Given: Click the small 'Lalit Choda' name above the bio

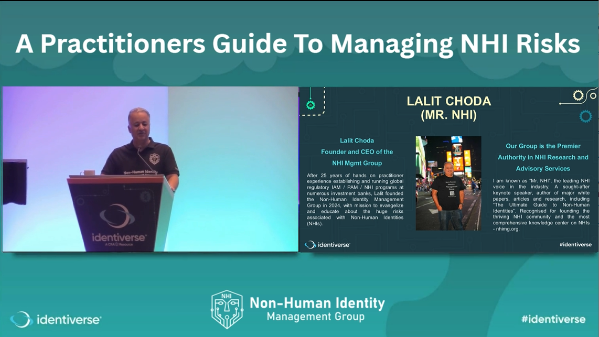Looking at the screenshot, I should (357, 140).
